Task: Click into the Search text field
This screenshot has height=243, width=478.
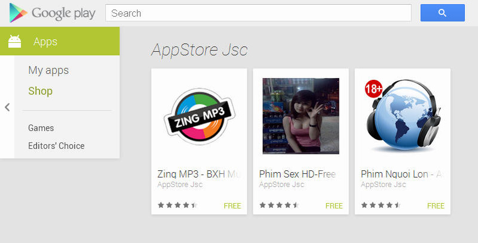Action: 258,13
